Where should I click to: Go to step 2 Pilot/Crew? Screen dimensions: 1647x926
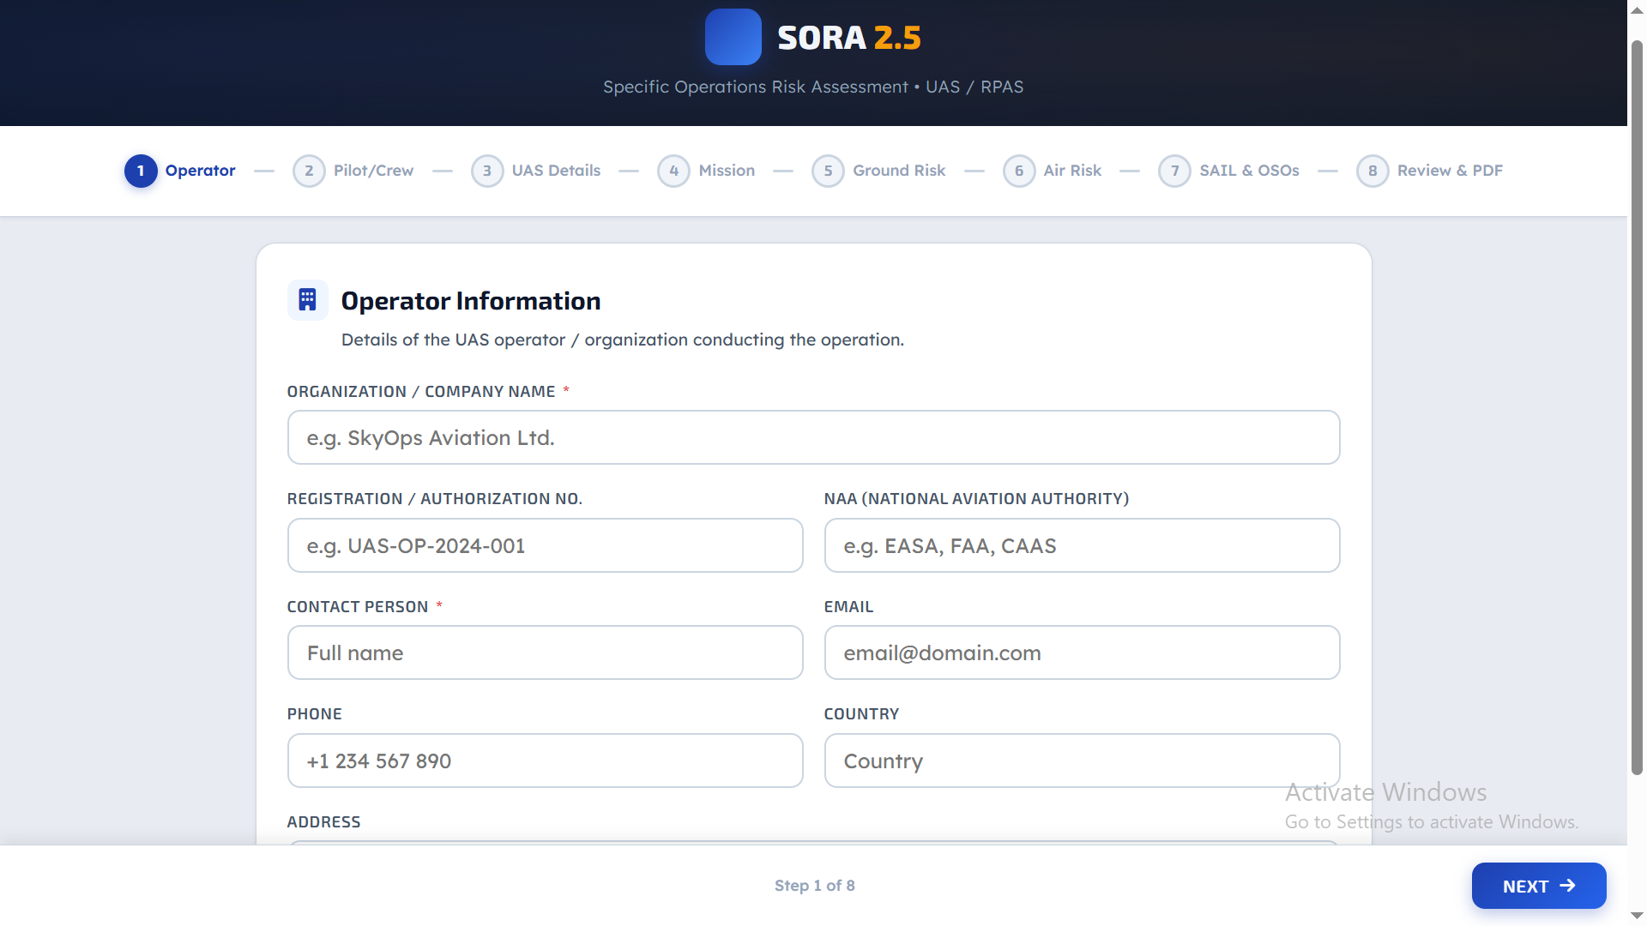click(353, 171)
